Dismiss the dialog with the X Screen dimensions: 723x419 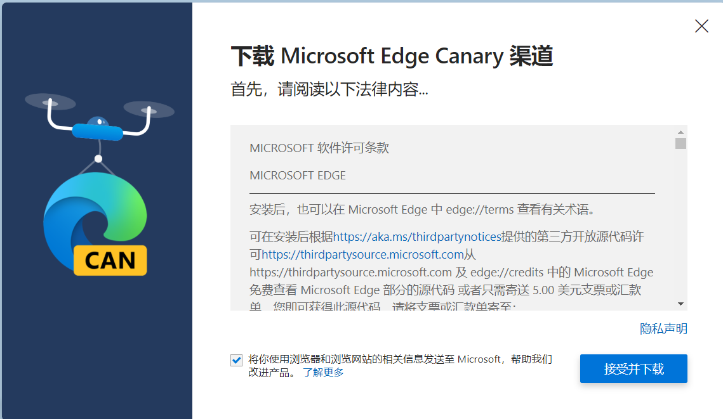tap(701, 26)
